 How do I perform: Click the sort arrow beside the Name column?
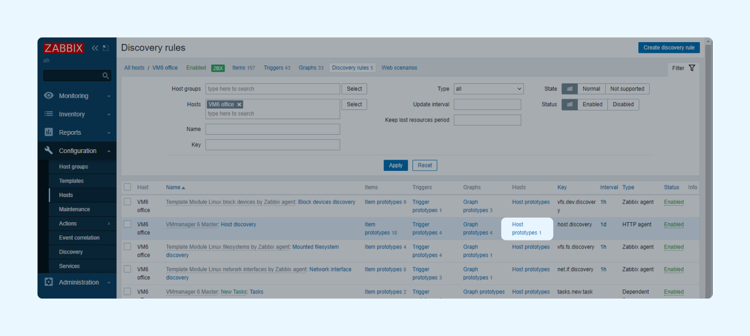(183, 188)
